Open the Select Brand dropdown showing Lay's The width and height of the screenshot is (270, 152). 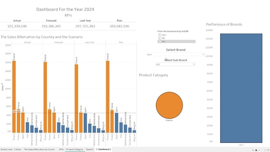[175, 54]
